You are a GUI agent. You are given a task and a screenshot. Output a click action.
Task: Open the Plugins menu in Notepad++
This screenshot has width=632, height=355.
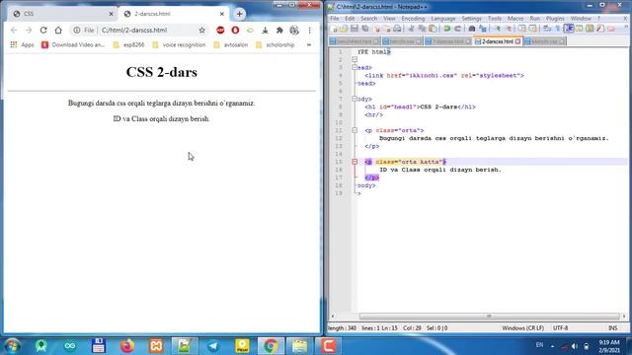555,19
